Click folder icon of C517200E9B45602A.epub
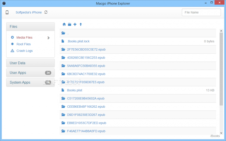This screenshot has height=141, width=226. pos(63,98)
